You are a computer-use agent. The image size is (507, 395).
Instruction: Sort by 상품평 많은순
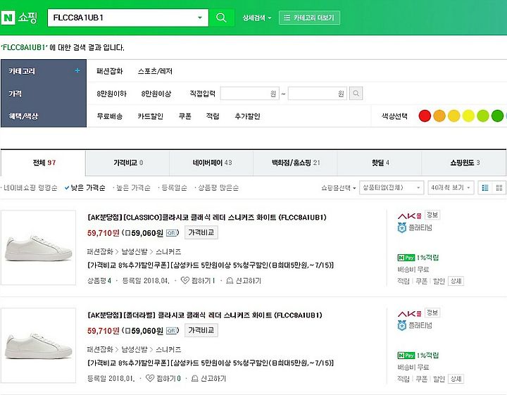point(218,188)
